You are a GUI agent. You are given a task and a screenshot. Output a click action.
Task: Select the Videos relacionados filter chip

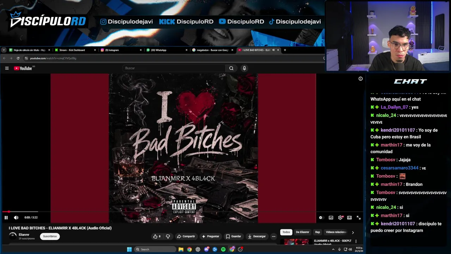pyautogui.click(x=336, y=232)
